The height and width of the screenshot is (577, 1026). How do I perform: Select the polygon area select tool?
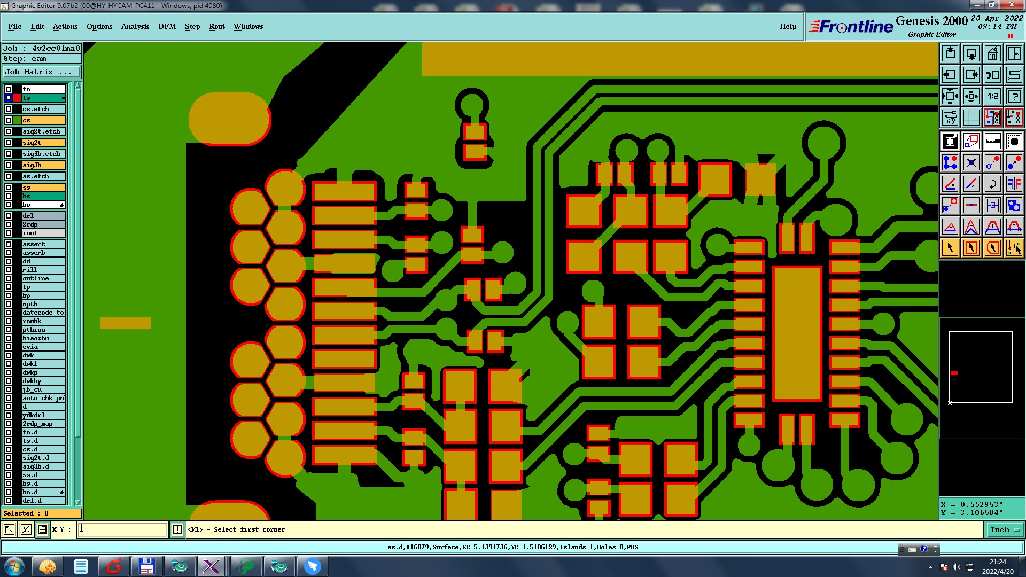pyautogui.click(x=993, y=248)
